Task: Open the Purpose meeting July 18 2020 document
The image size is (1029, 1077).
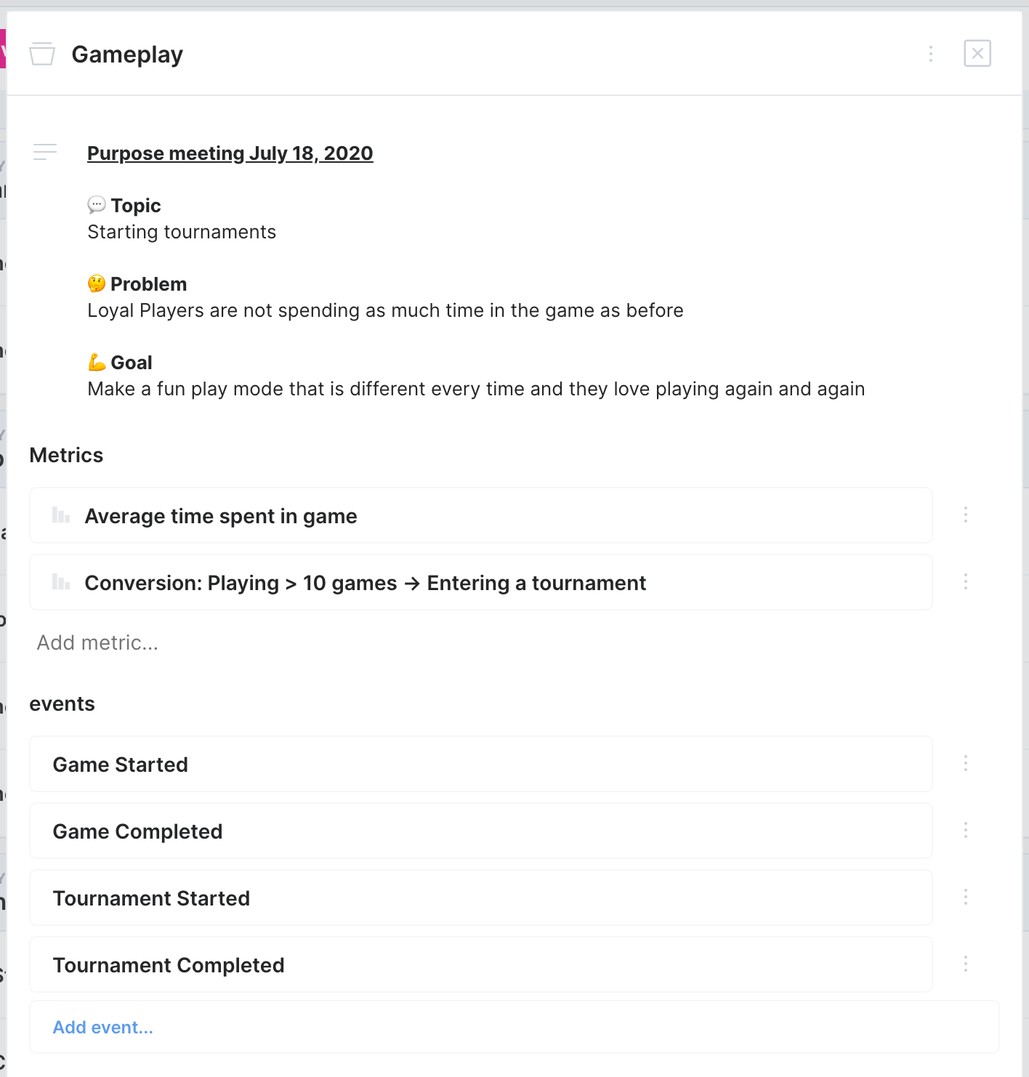Action: [230, 153]
